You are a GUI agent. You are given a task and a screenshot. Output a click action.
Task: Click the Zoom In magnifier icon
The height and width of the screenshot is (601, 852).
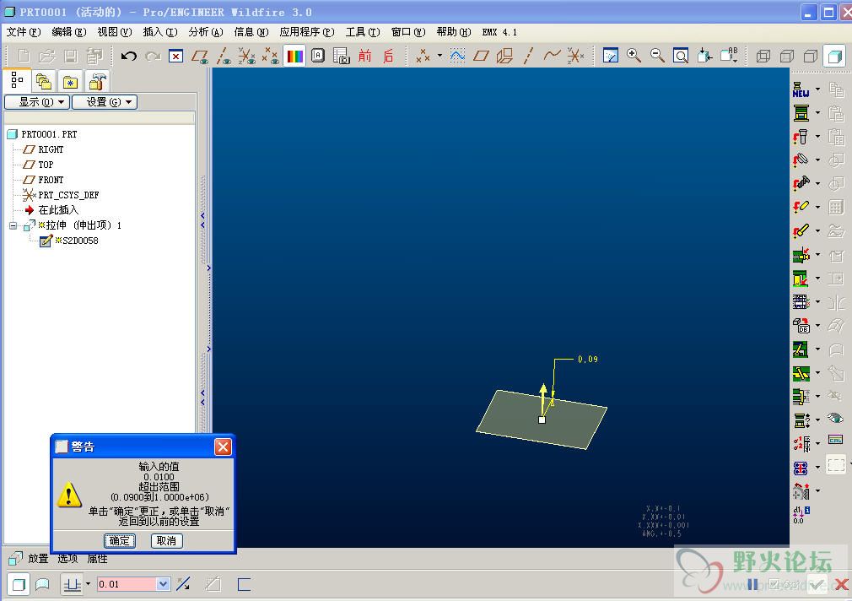[634, 56]
